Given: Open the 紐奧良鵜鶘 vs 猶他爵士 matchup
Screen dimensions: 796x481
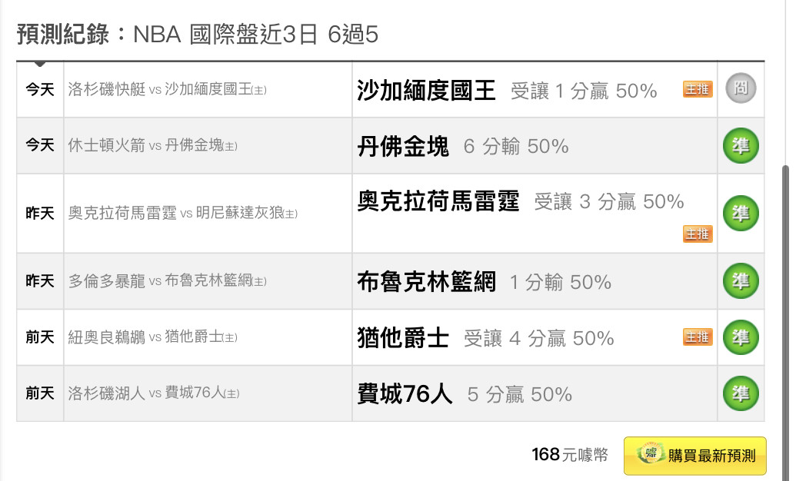Looking at the screenshot, I should point(152,337).
